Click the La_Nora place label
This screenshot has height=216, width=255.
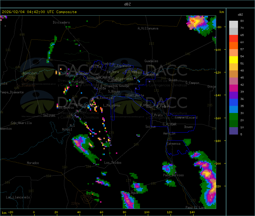(x=113, y=72)
